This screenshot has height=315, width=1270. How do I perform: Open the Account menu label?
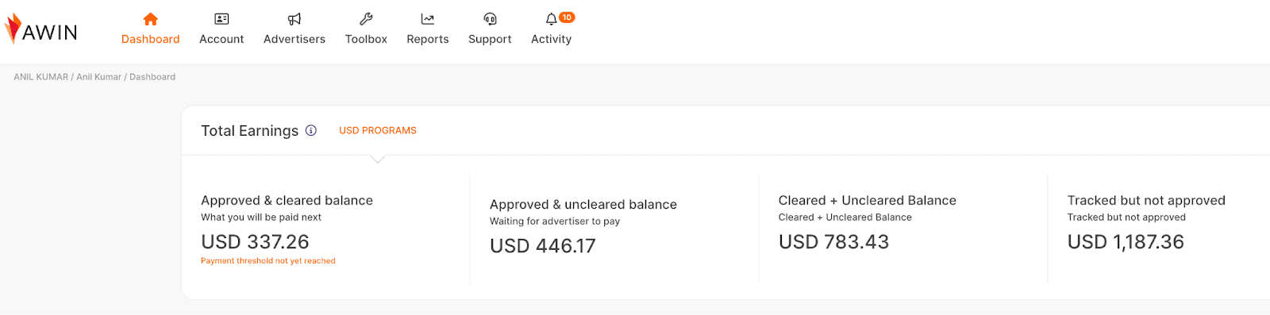click(221, 39)
